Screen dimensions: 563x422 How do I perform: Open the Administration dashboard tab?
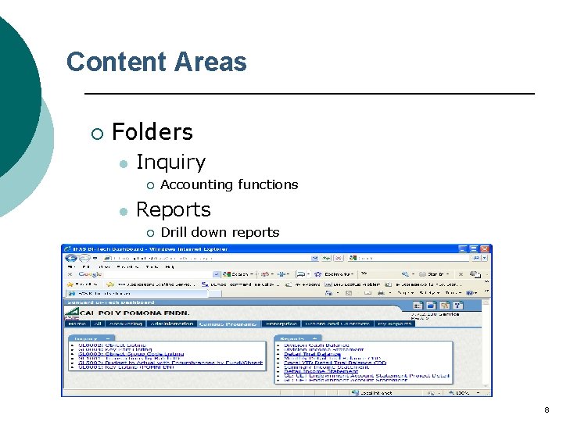[171, 324]
